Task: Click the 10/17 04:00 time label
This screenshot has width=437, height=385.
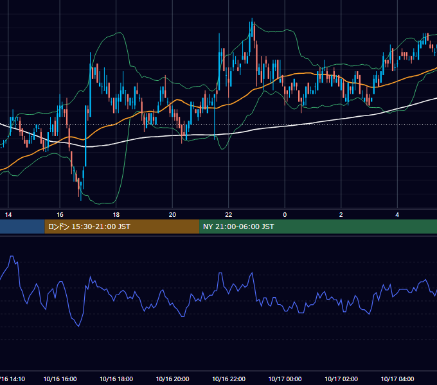Action: click(x=397, y=379)
